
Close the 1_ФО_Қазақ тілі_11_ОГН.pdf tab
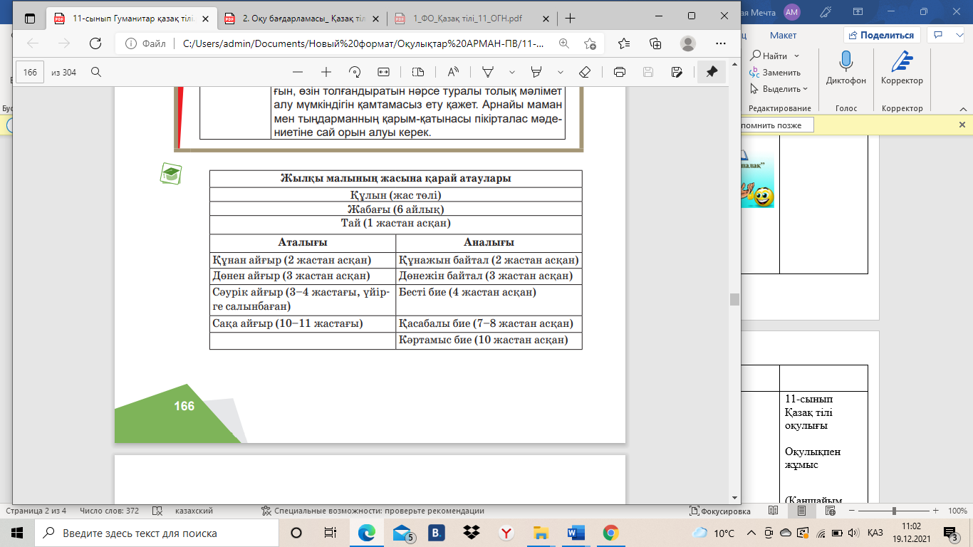pyautogui.click(x=546, y=19)
